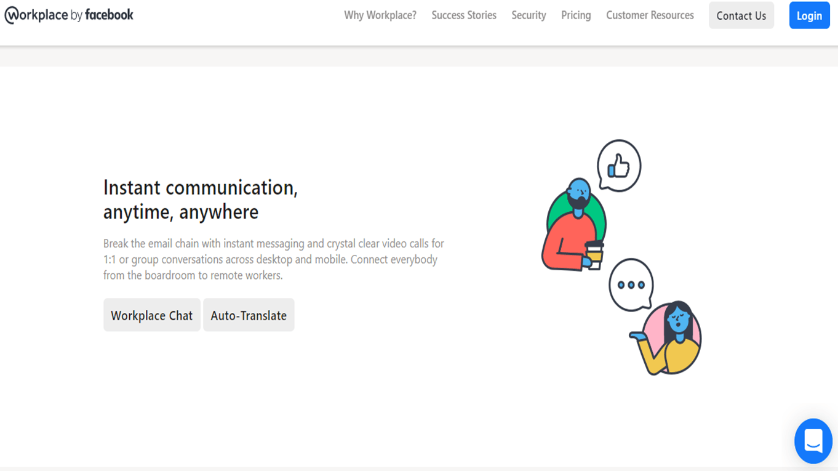View the Pricing page

(576, 15)
